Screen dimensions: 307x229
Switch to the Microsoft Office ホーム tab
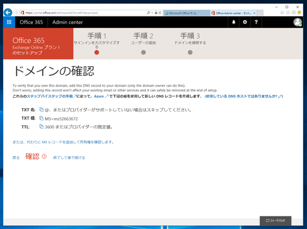(x=186, y=13)
